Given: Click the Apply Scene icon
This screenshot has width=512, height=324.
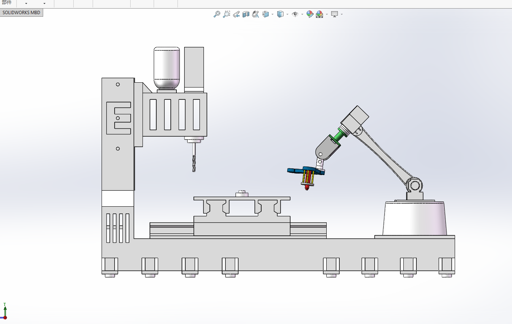Looking at the screenshot, I should click(x=320, y=14).
